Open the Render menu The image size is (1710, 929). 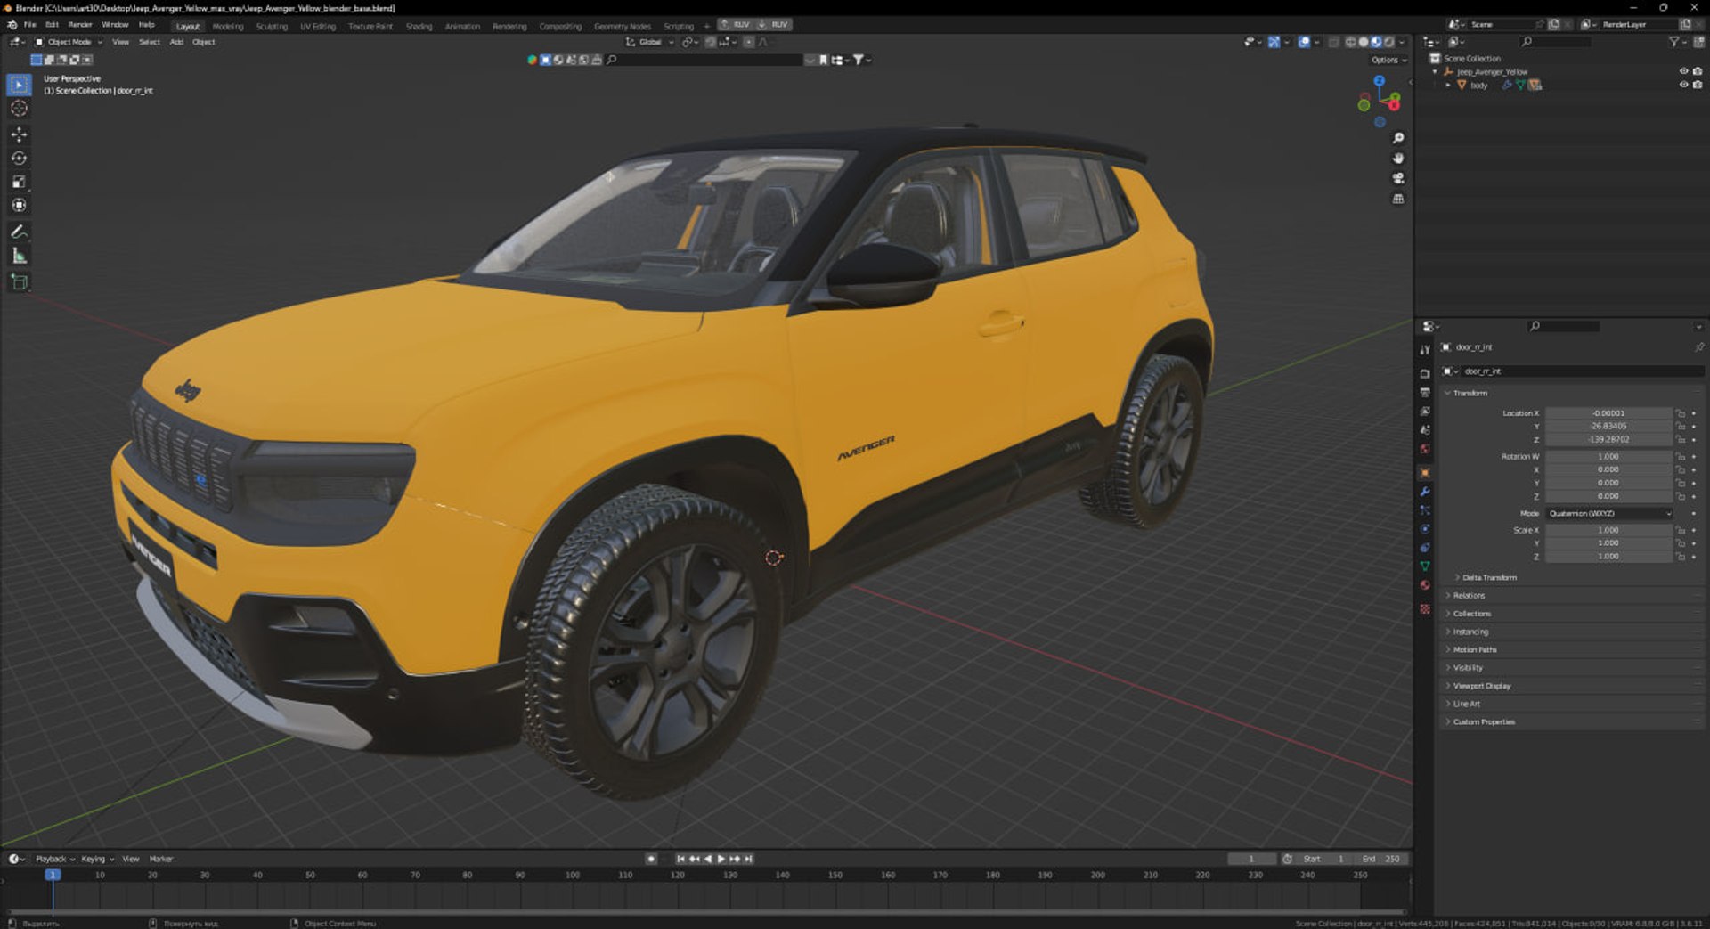[80, 25]
